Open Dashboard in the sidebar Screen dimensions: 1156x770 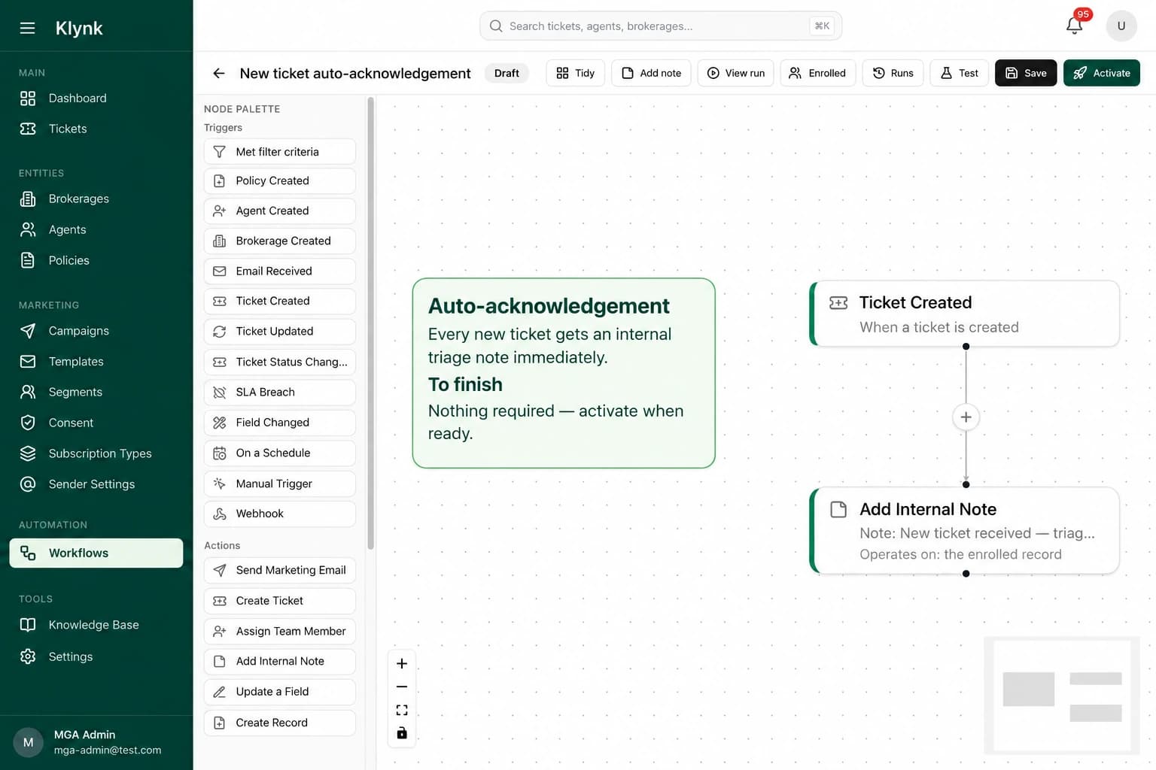coord(96,98)
